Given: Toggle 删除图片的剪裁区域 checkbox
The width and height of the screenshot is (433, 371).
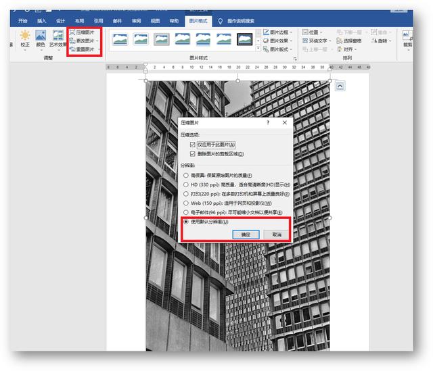Looking at the screenshot, I should [193, 153].
